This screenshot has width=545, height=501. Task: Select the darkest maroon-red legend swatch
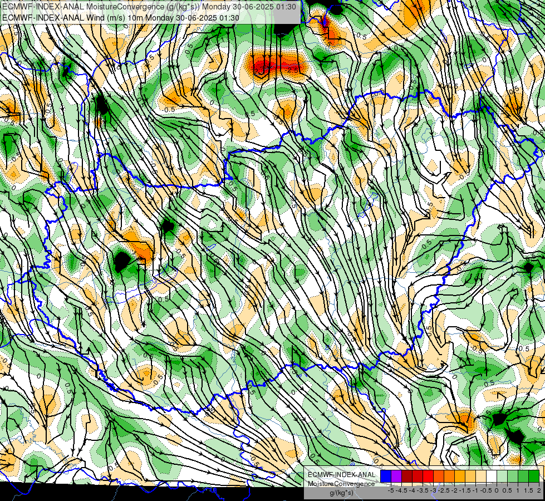(x=407, y=476)
